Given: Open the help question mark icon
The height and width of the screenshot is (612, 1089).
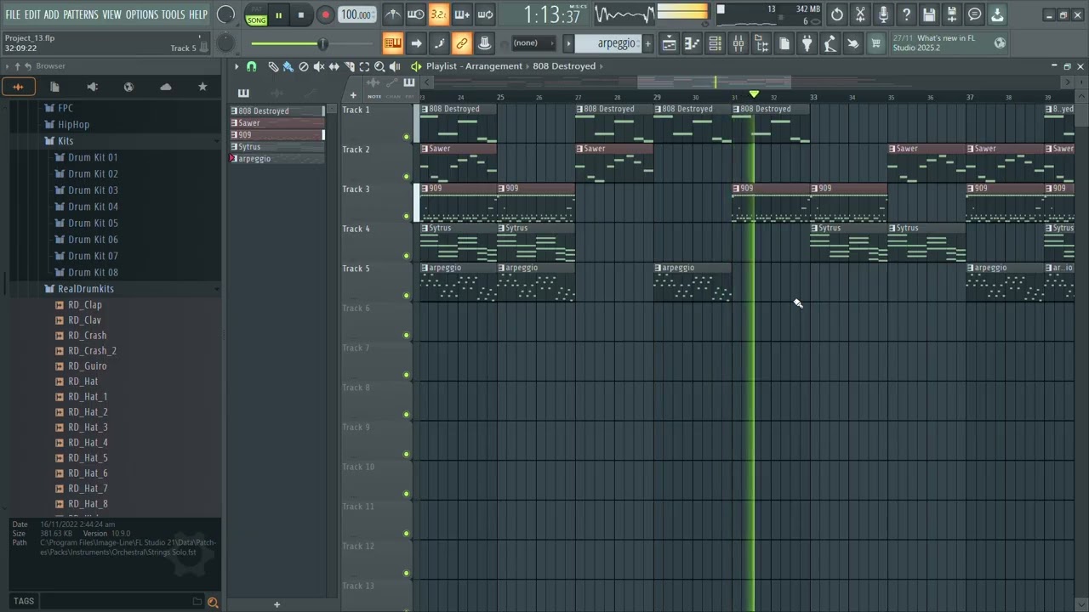Looking at the screenshot, I should (x=906, y=14).
